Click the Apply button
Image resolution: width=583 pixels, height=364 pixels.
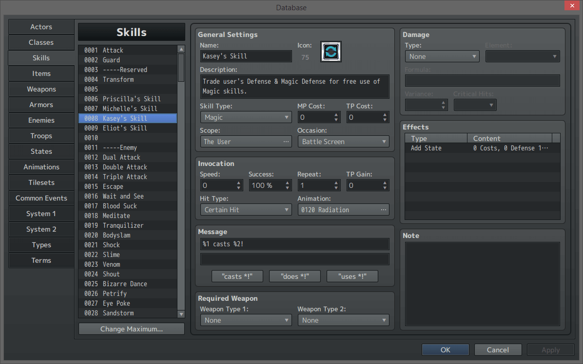[x=550, y=349]
